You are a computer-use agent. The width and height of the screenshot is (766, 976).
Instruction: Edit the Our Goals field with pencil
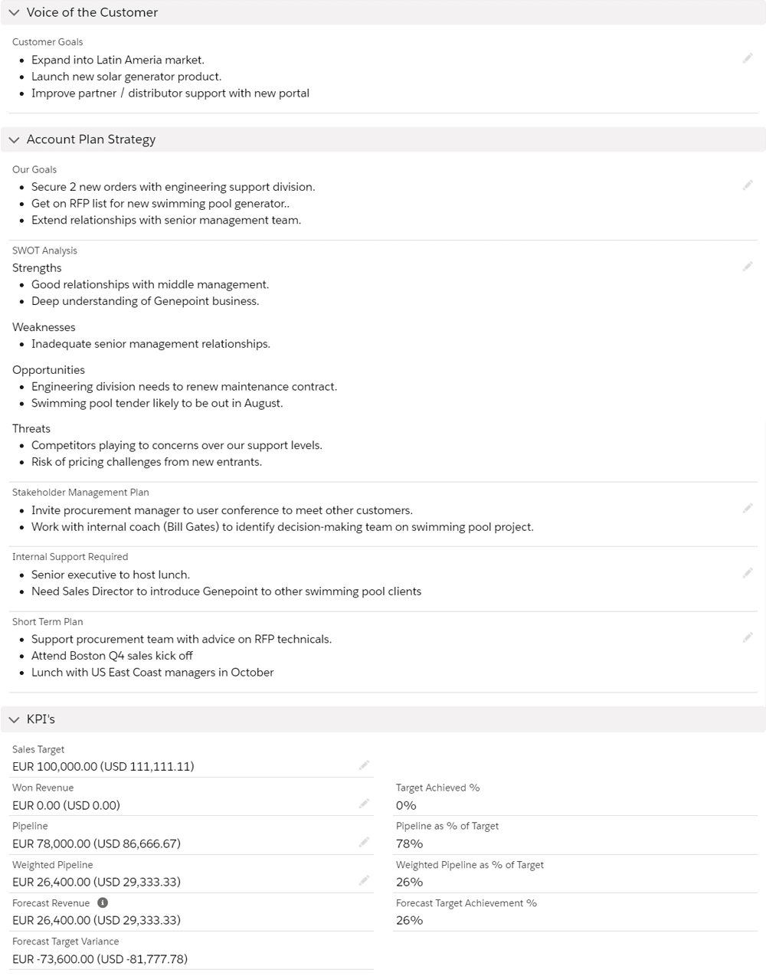748,185
